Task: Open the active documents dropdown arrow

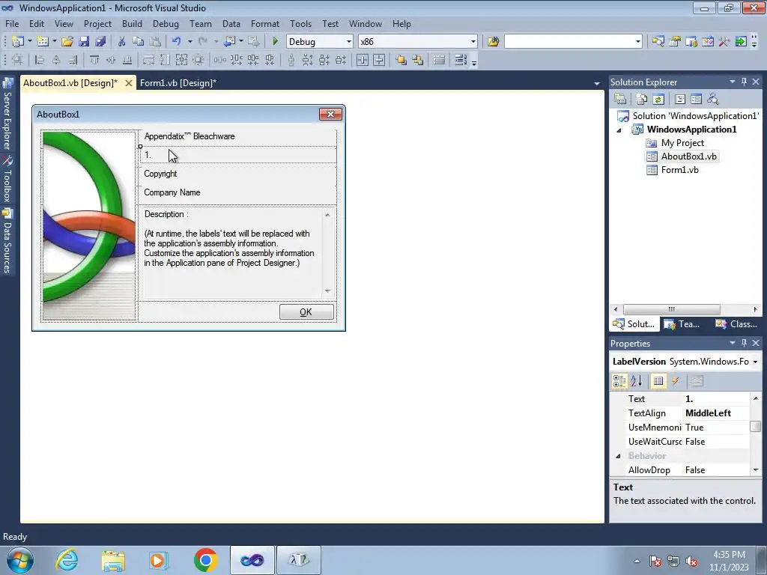Action: [597, 84]
